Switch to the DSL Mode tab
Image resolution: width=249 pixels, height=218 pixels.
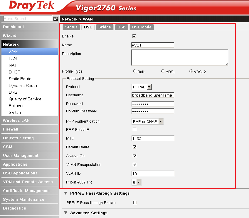pos(142,27)
